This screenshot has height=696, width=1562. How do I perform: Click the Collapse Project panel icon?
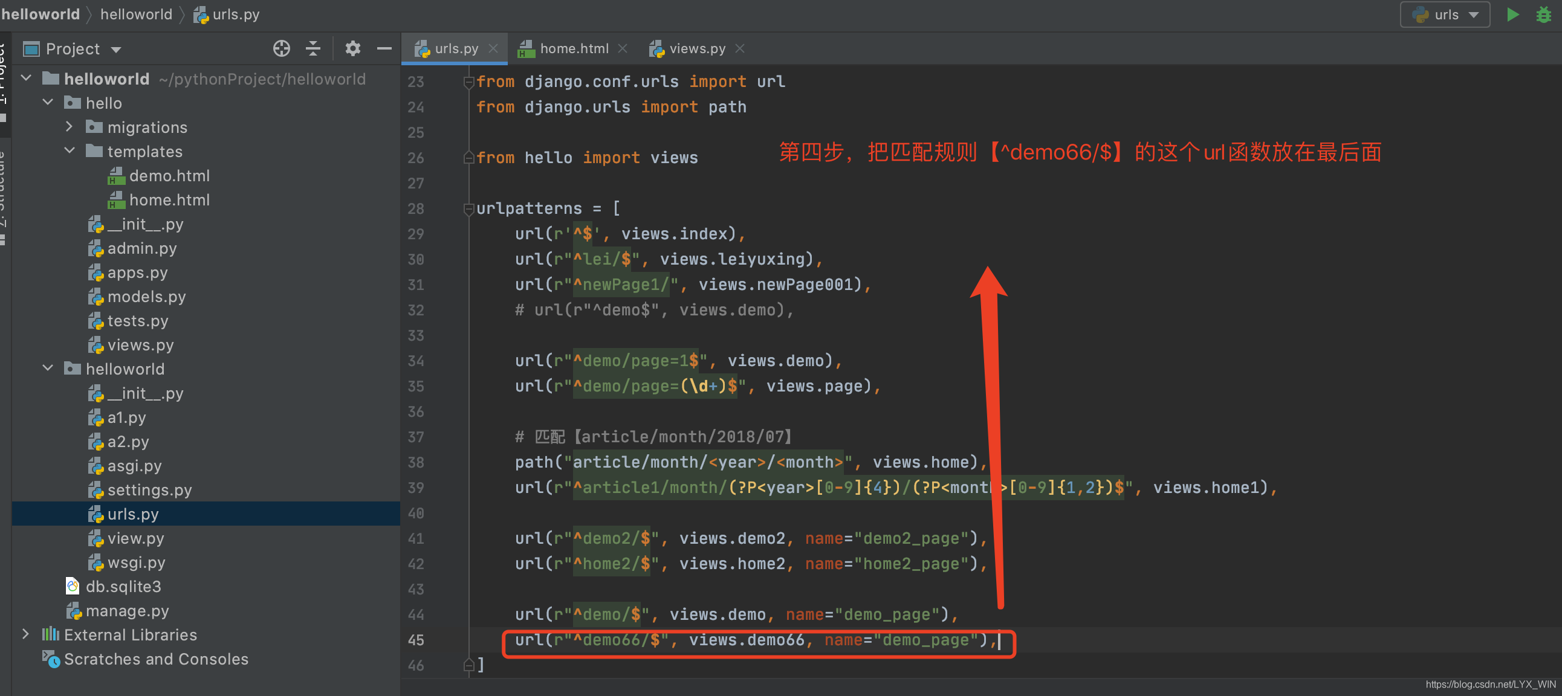[314, 49]
